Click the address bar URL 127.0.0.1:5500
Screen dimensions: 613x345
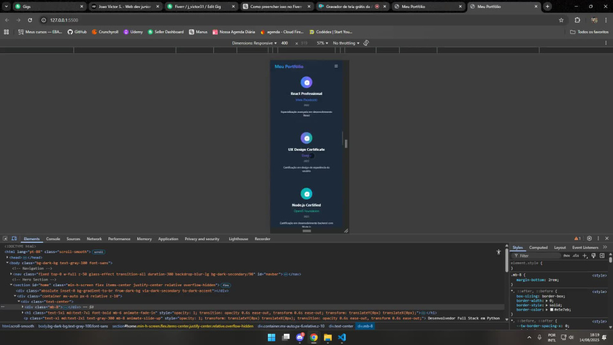pyautogui.click(x=64, y=20)
